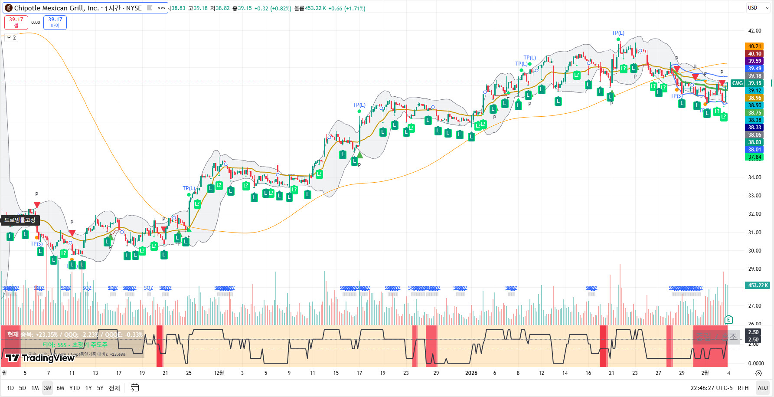This screenshot has height=397, width=774.
Task: Click the dark red 40.10 price label
Action: pos(754,54)
